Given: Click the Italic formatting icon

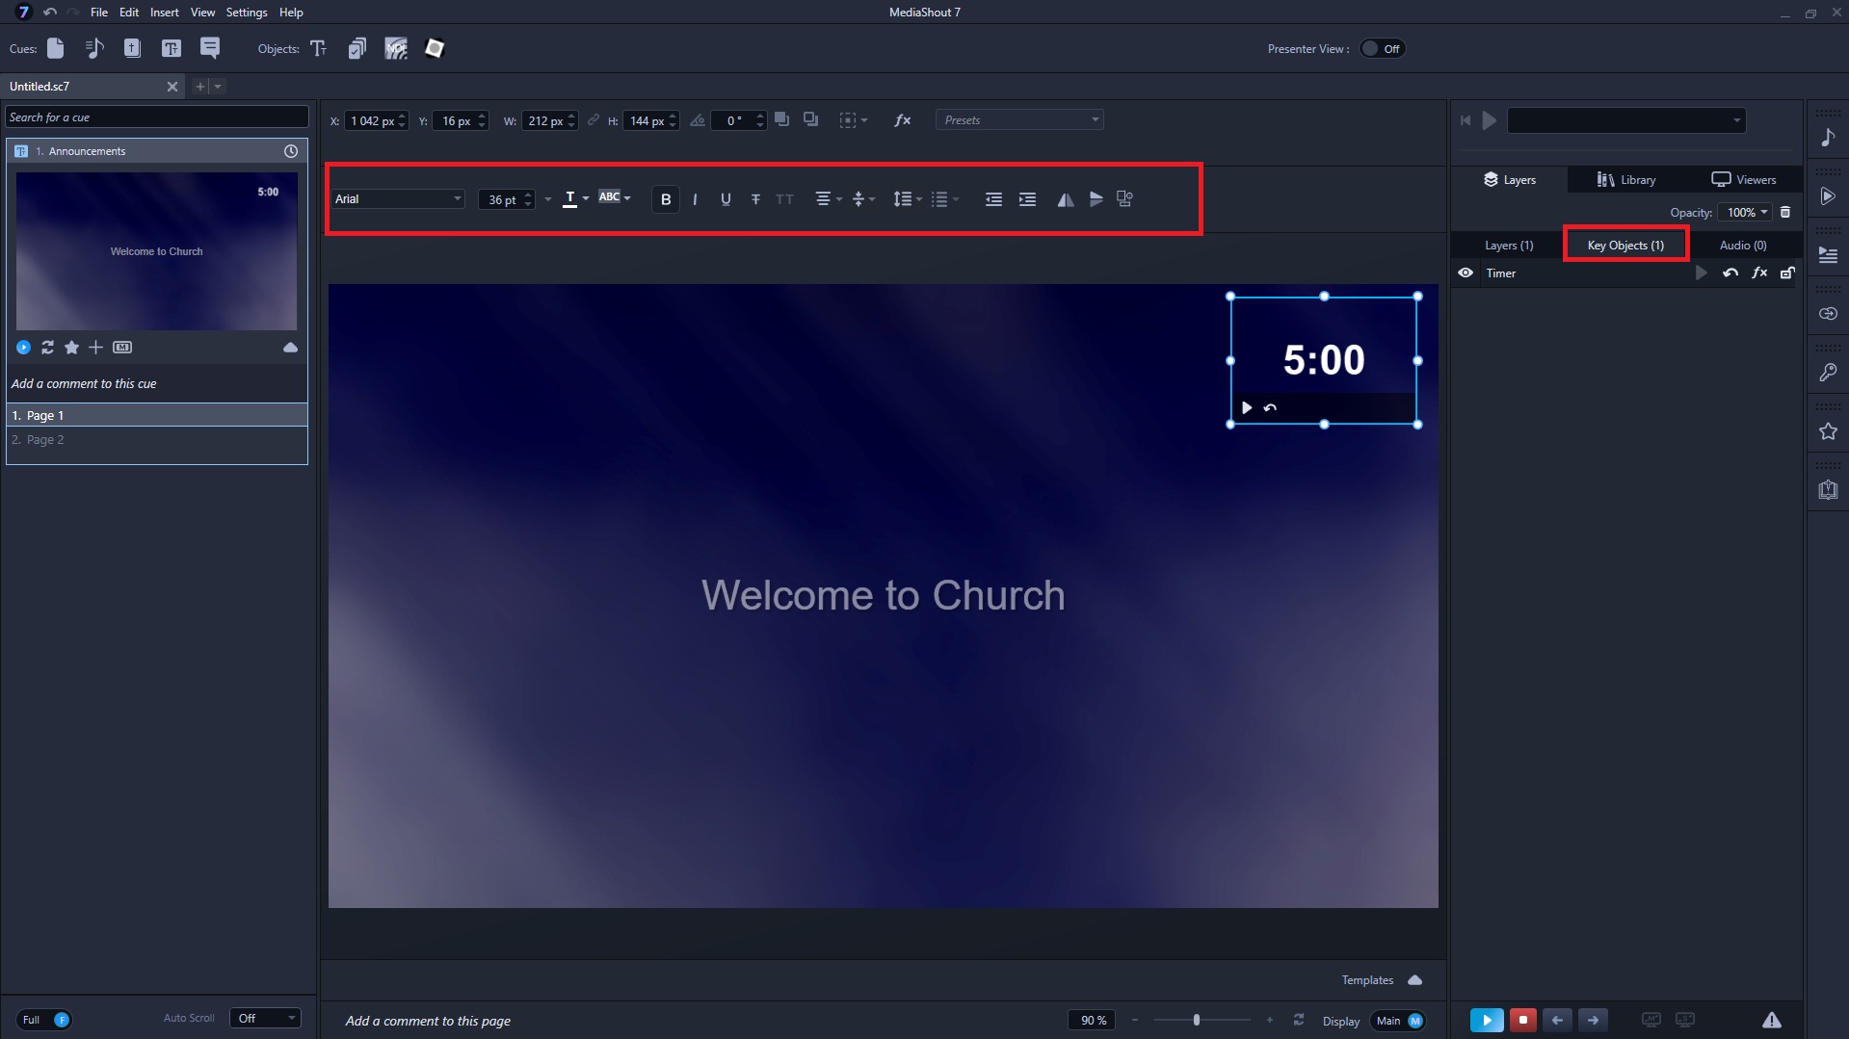Looking at the screenshot, I should [x=695, y=199].
